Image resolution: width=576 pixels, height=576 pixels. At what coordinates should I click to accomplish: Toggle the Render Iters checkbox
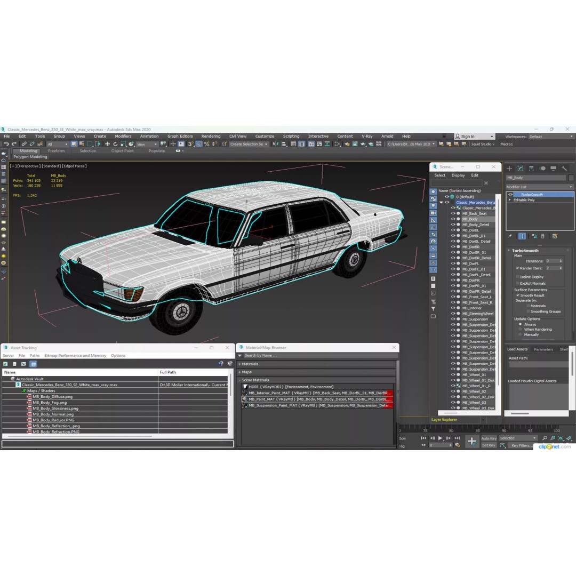click(x=517, y=268)
